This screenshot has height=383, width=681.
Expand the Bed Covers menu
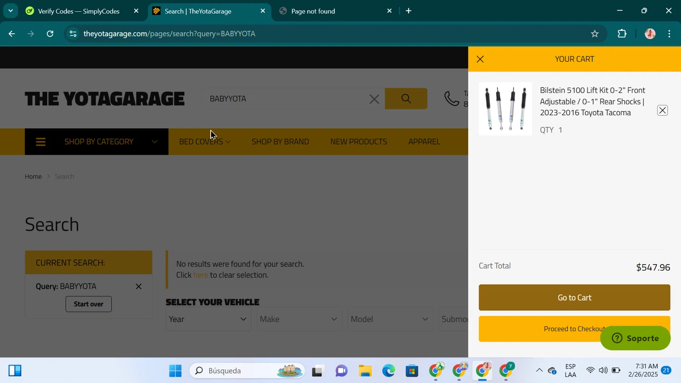point(205,142)
